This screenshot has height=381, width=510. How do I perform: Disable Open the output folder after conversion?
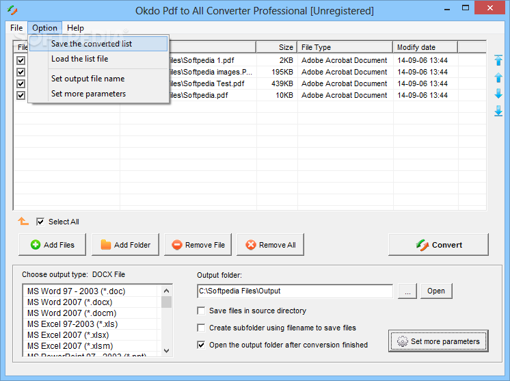point(201,345)
